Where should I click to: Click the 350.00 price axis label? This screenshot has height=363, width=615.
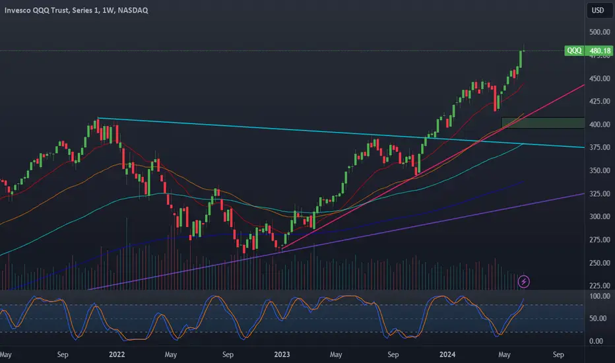600,170
